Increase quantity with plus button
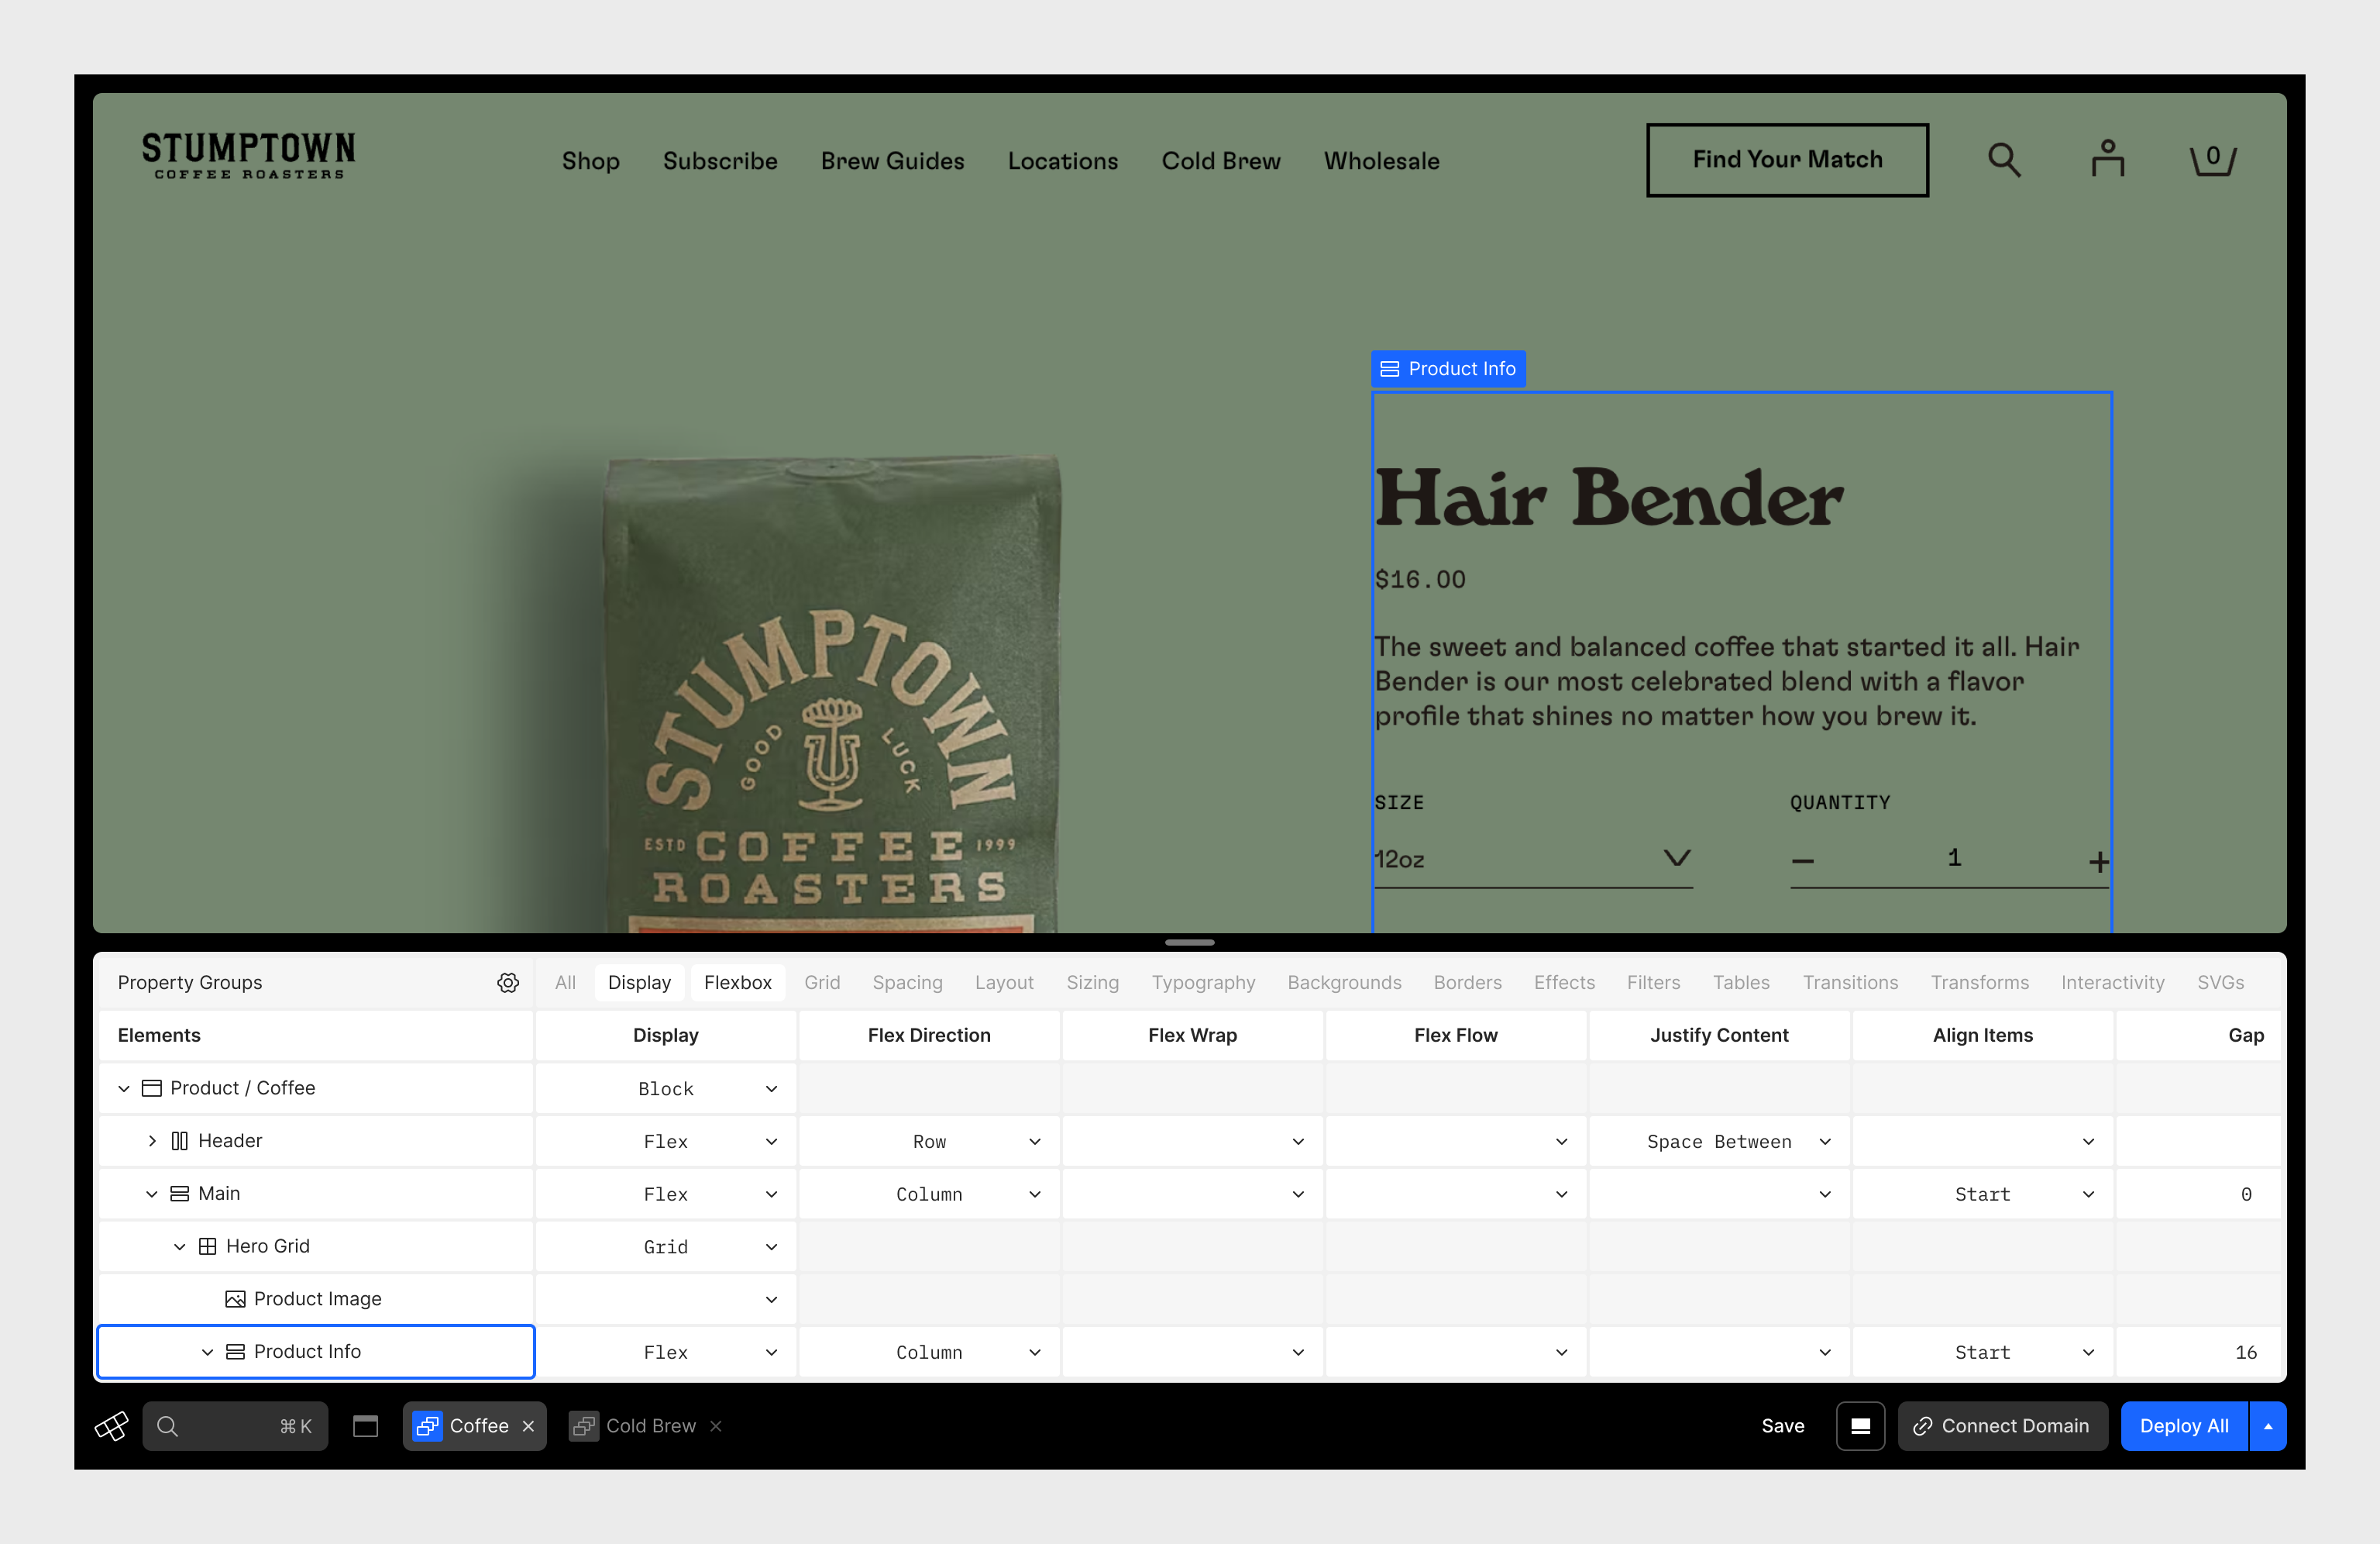This screenshot has height=1544, width=2380. (2098, 860)
